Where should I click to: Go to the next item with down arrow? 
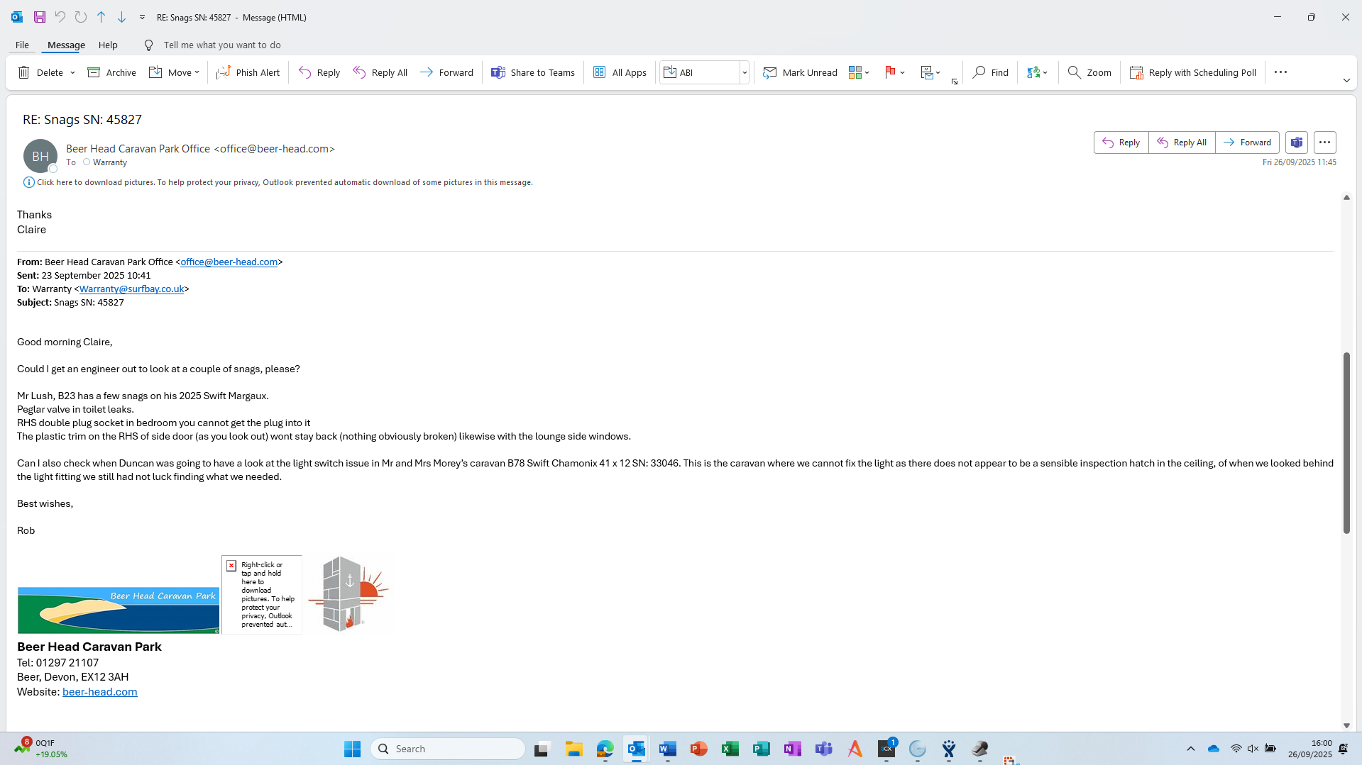(x=122, y=17)
